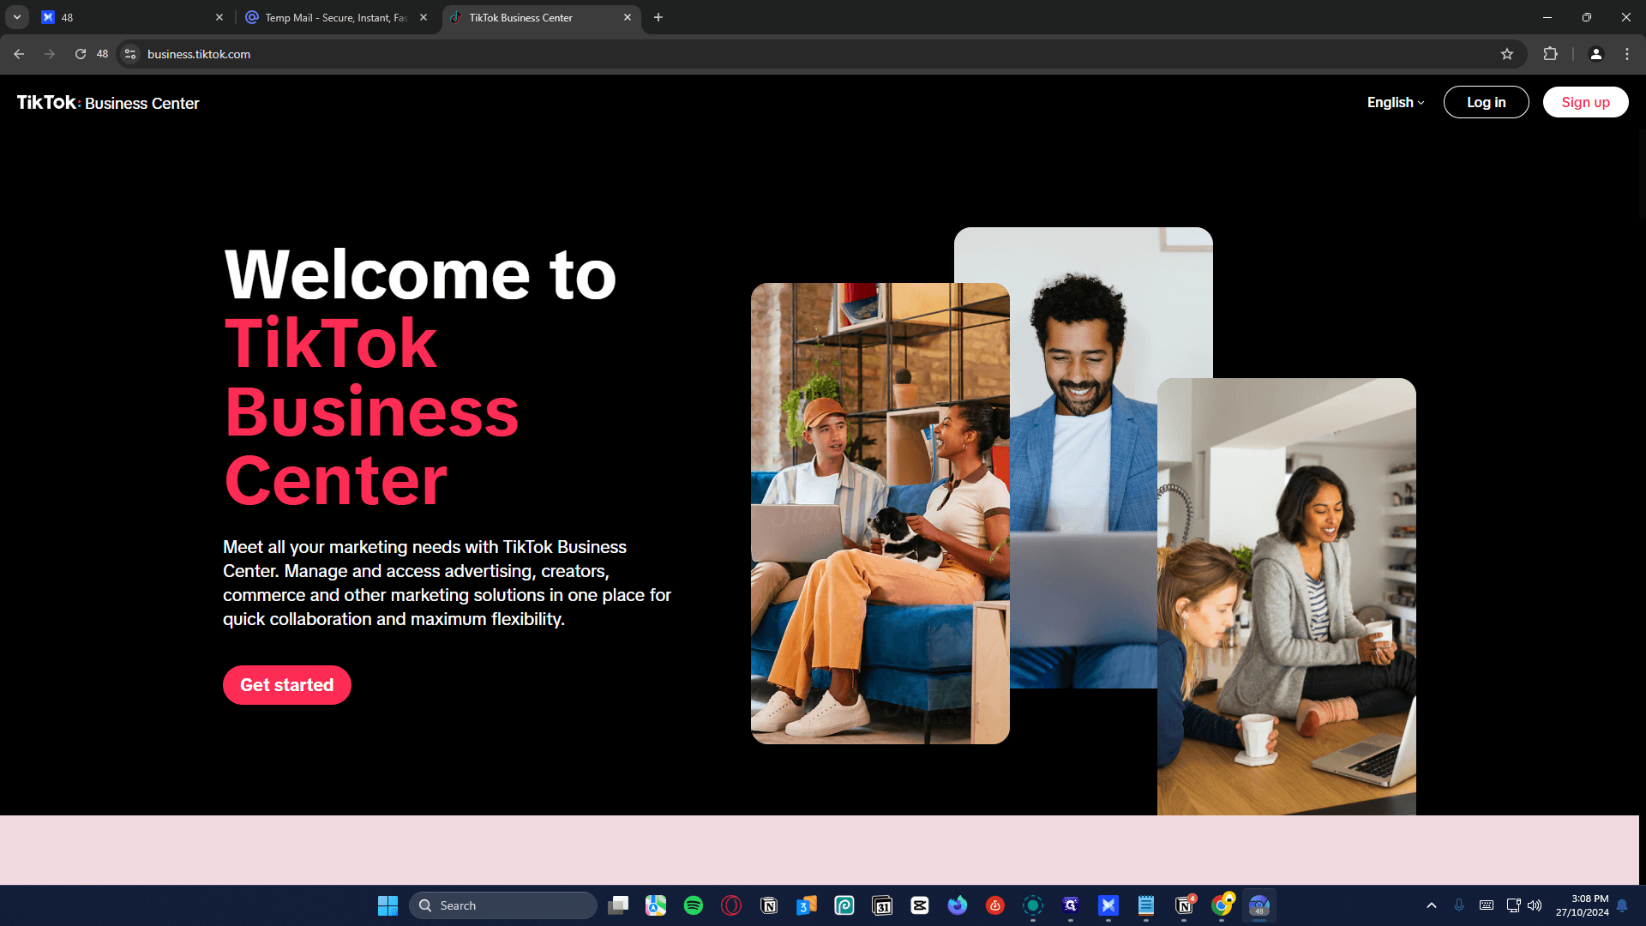Viewport: 1646px width, 926px height.
Task: Show hidden system tray icons
Action: 1432,905
